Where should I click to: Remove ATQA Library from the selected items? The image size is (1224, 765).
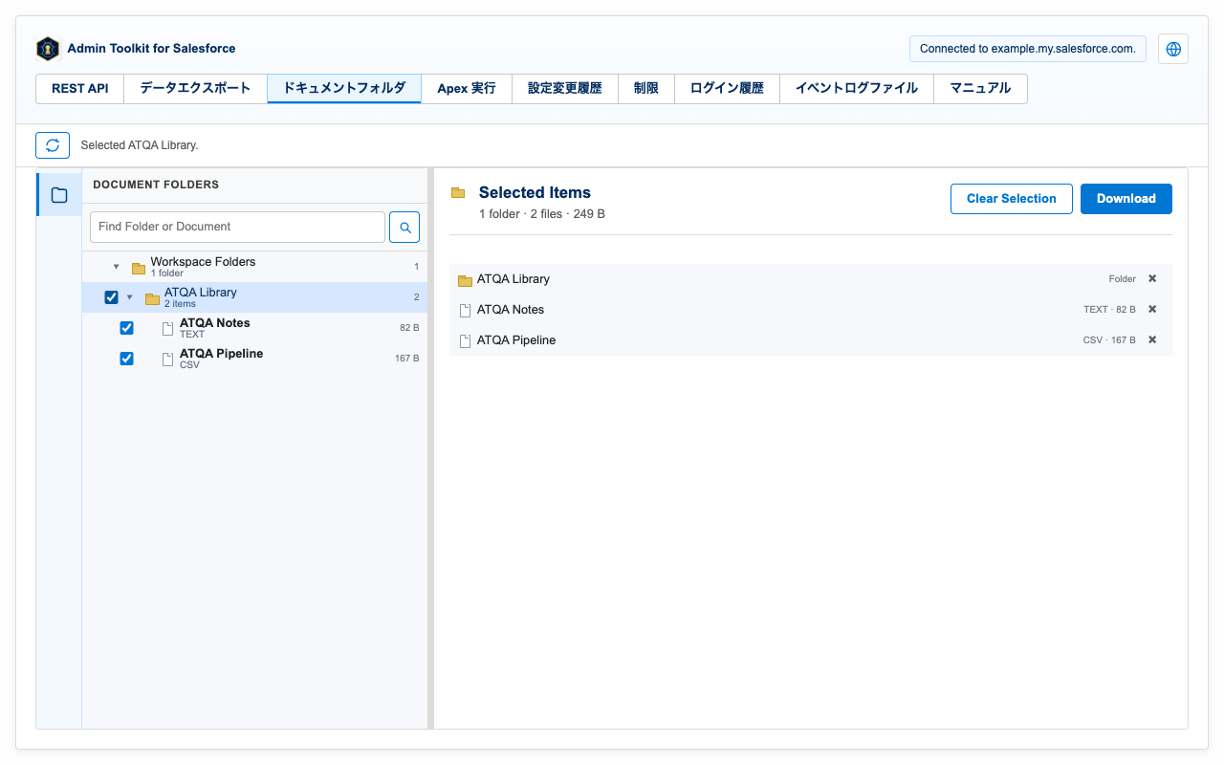coord(1152,279)
